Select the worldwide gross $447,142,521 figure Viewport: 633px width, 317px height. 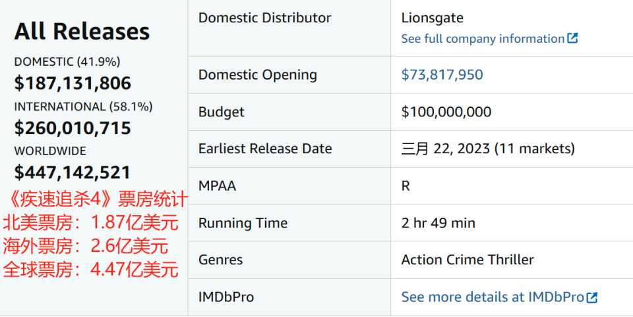click(x=73, y=172)
